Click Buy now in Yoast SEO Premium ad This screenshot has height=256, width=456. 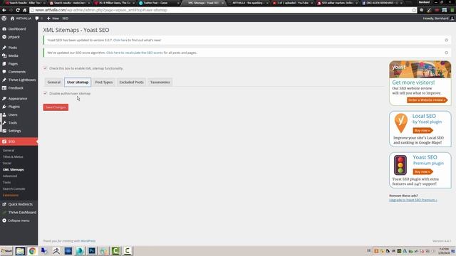pos(423,172)
